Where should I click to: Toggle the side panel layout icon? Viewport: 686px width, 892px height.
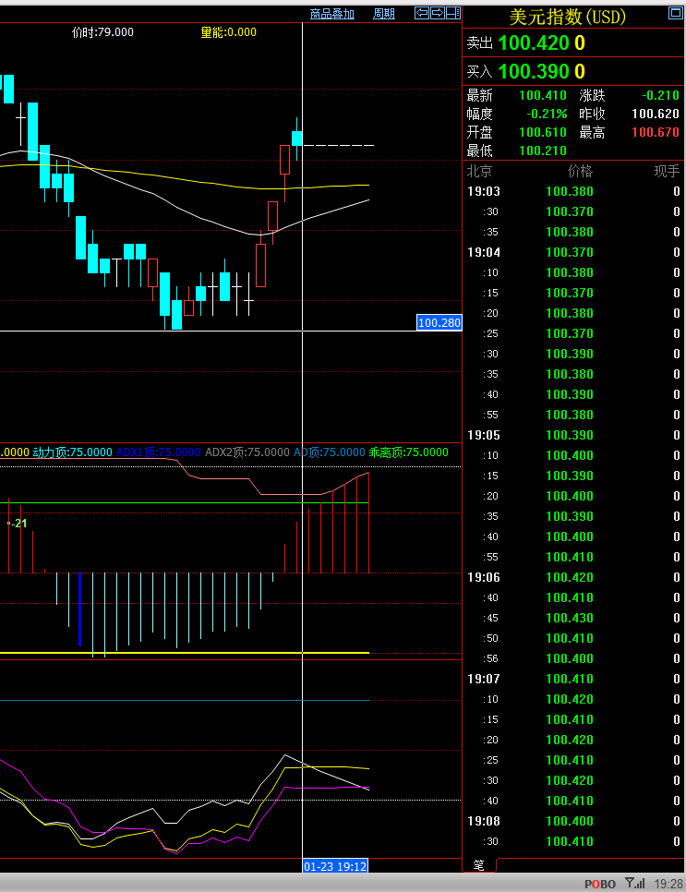(x=453, y=13)
